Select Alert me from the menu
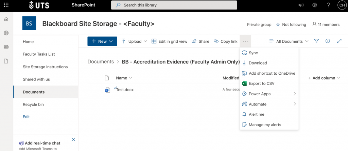348x151 pixels. (x=269, y=114)
